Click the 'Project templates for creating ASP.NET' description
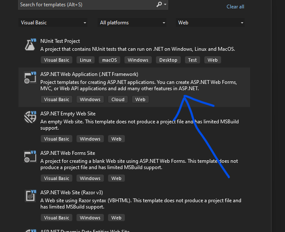285x232 pixels. [x=139, y=86]
